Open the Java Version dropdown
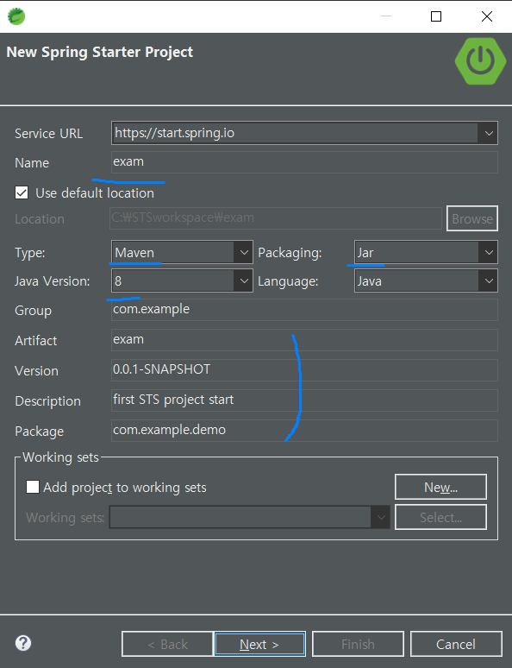 pos(243,280)
